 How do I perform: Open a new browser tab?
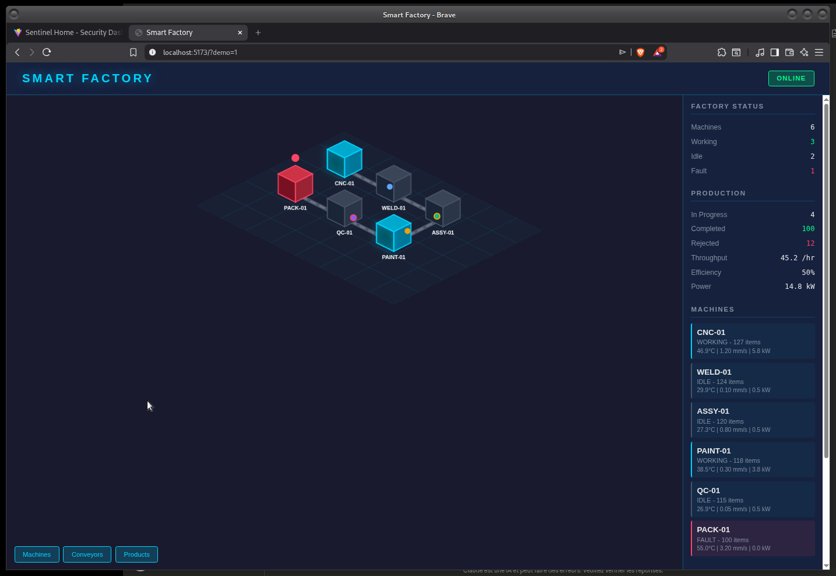tap(258, 33)
